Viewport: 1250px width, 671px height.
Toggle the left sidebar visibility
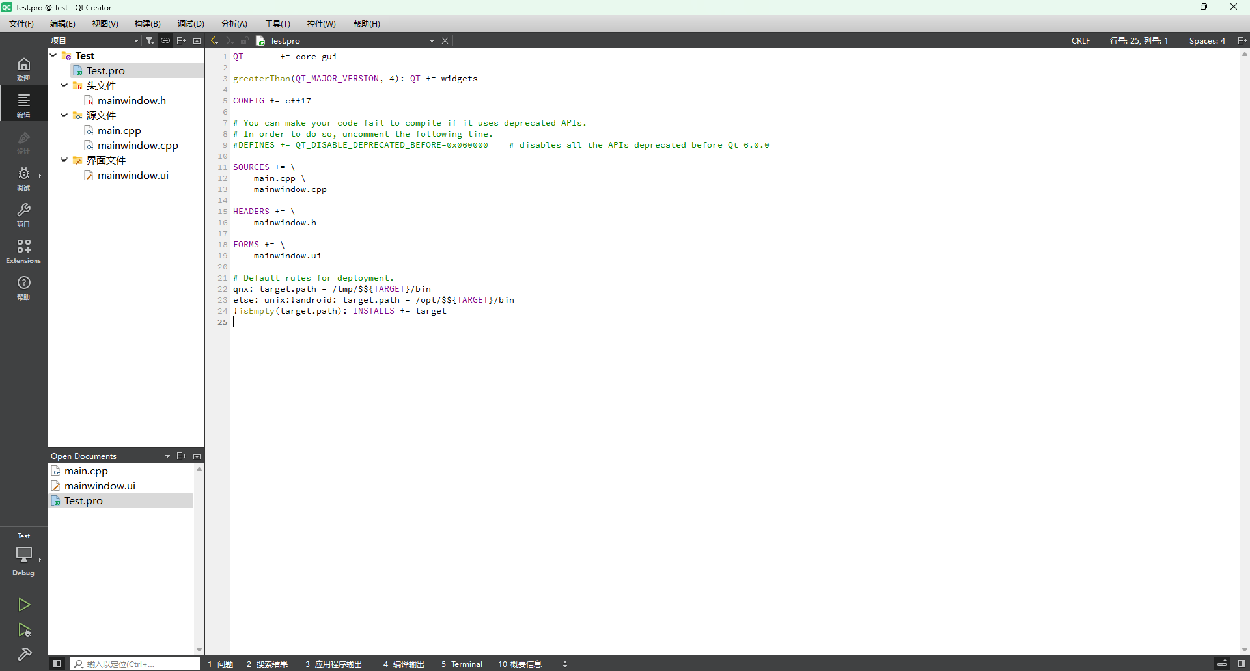click(57, 663)
